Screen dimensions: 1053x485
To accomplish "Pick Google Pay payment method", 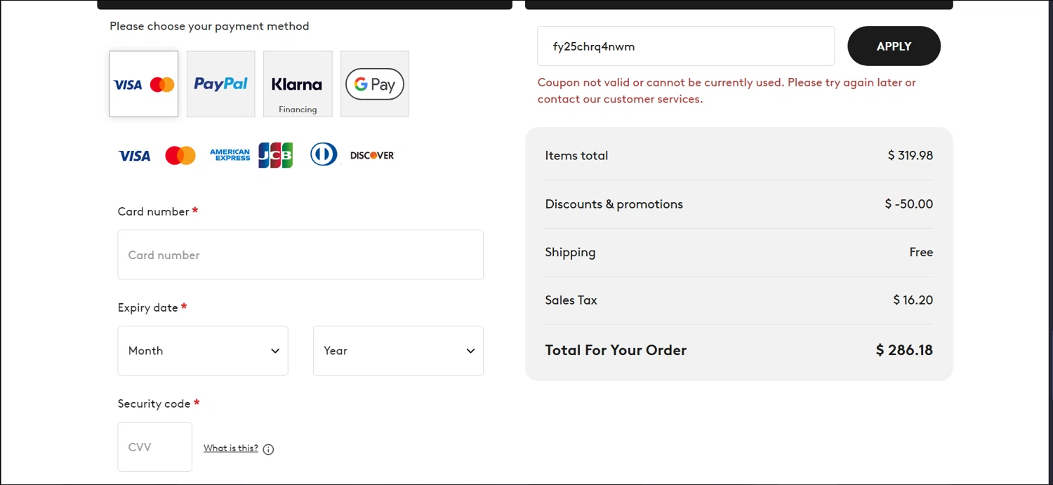I will point(375,84).
